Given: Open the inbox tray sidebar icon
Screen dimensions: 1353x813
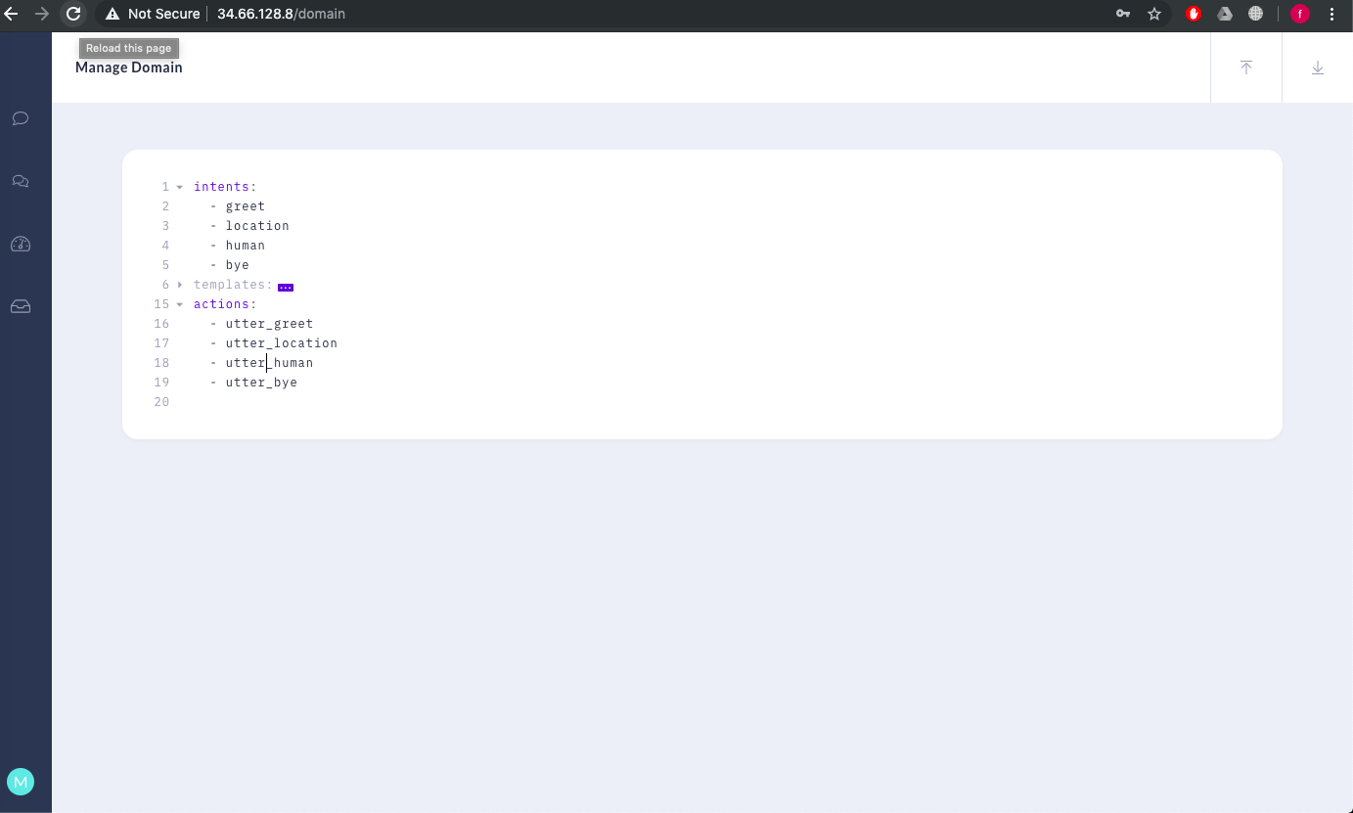Looking at the screenshot, I should [20, 307].
